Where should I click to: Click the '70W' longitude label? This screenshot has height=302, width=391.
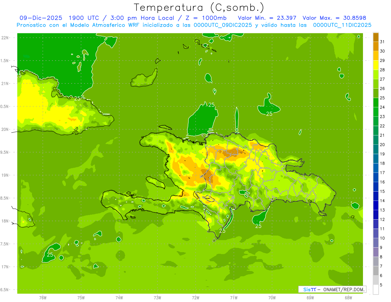(x=272, y=297)
